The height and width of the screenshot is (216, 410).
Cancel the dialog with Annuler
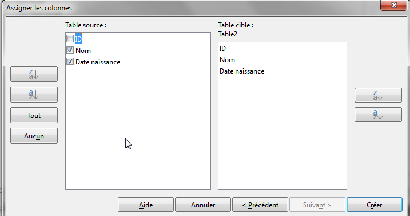[x=203, y=205]
